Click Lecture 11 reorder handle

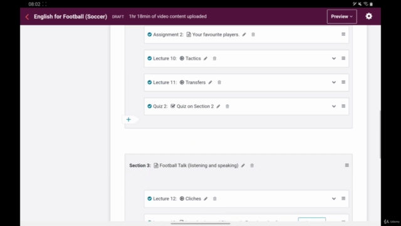point(343,82)
